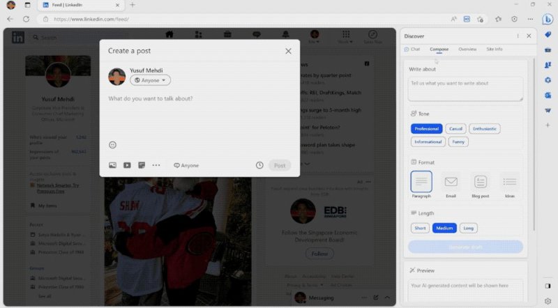Close the Create a post dialog
Viewport: 558px width, 308px height.
point(288,51)
